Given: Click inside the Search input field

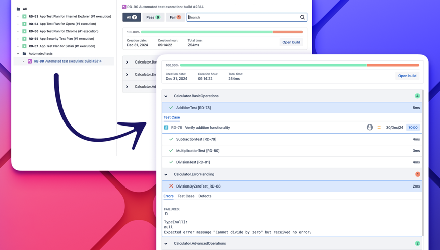Looking at the screenshot, I should (242, 17).
